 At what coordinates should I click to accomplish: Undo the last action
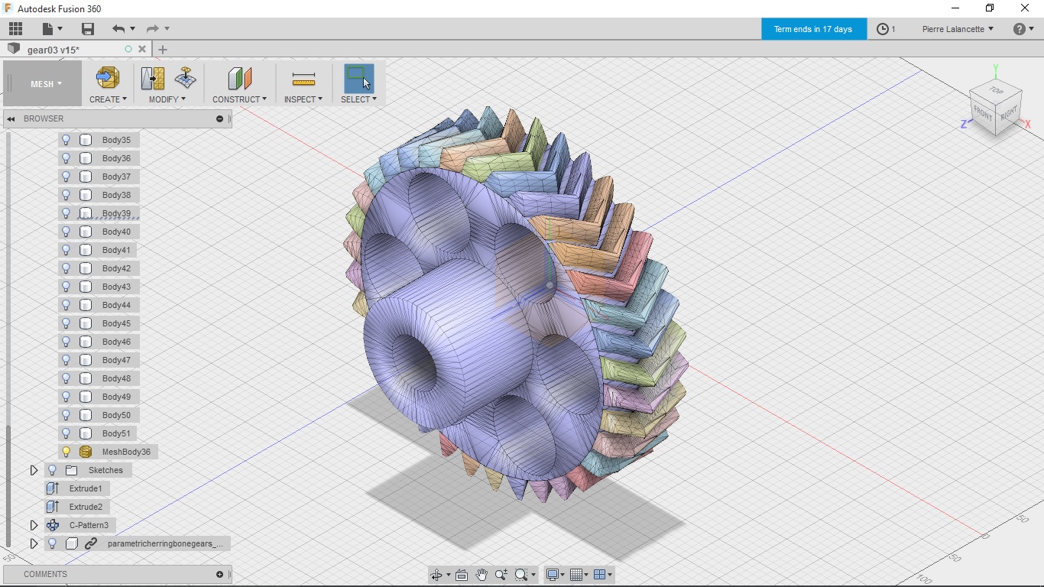pos(118,29)
